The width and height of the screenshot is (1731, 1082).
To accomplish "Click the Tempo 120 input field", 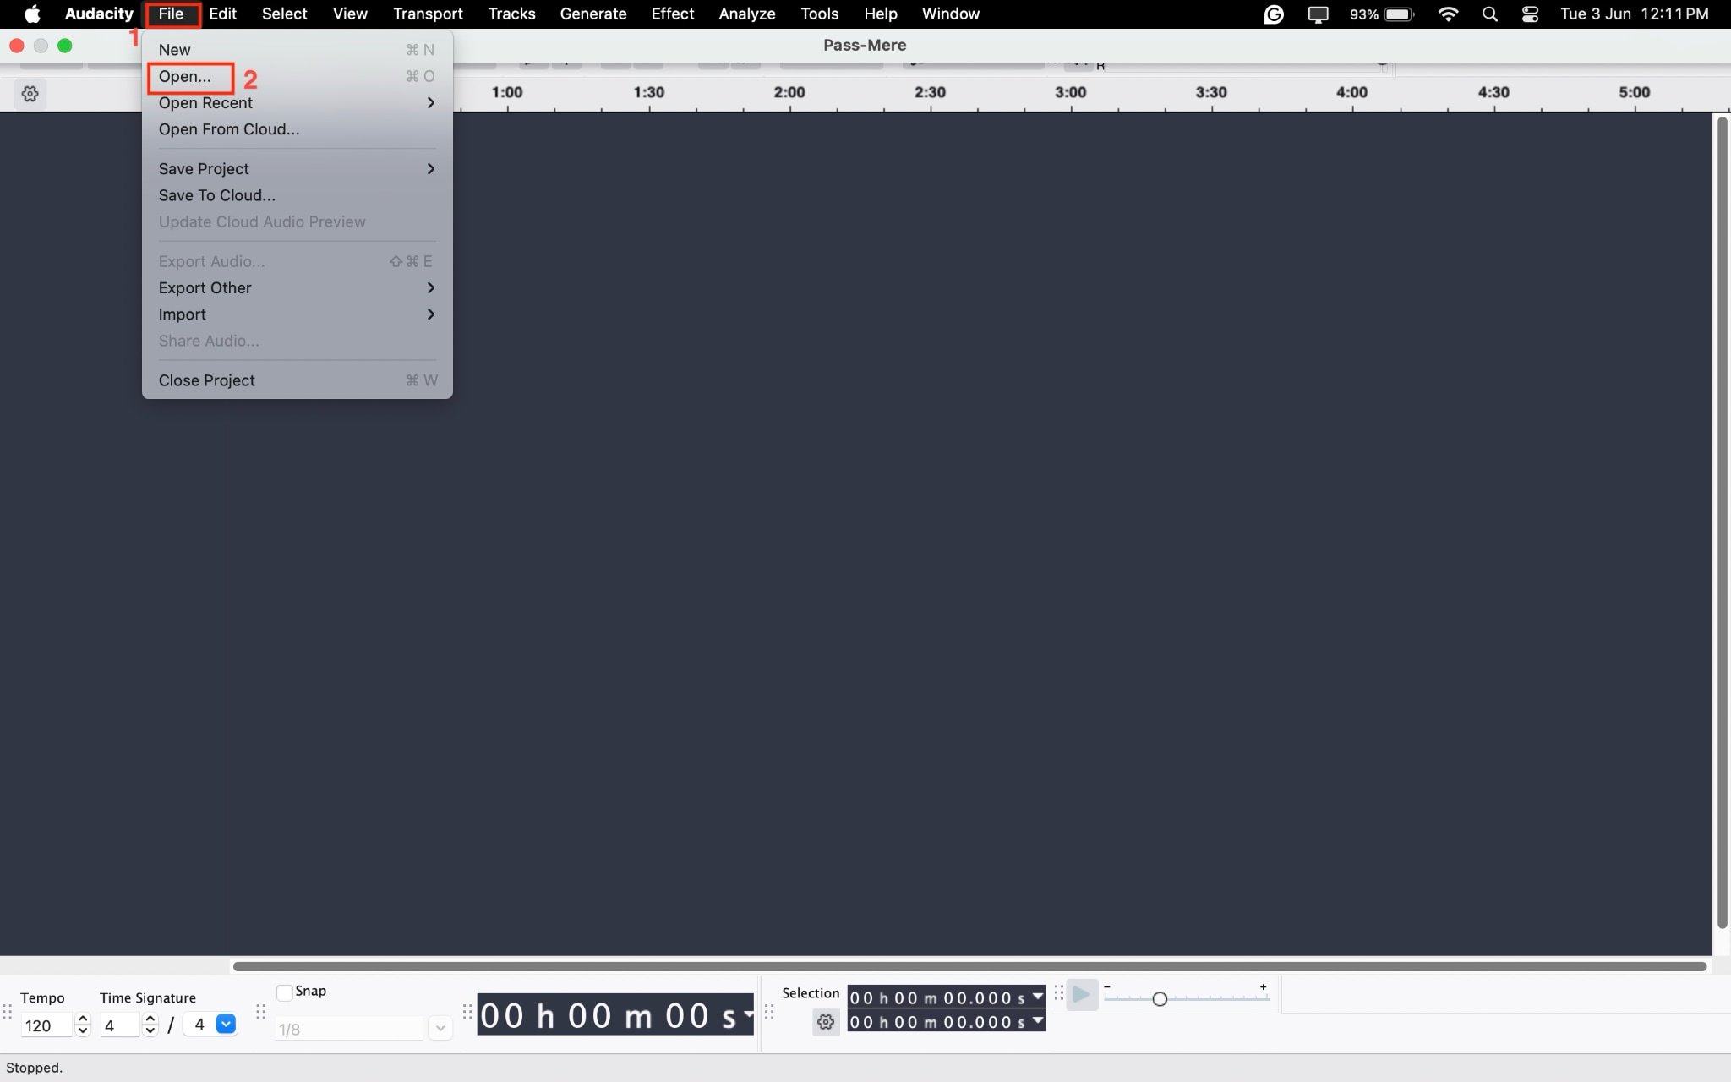I will point(47,1025).
